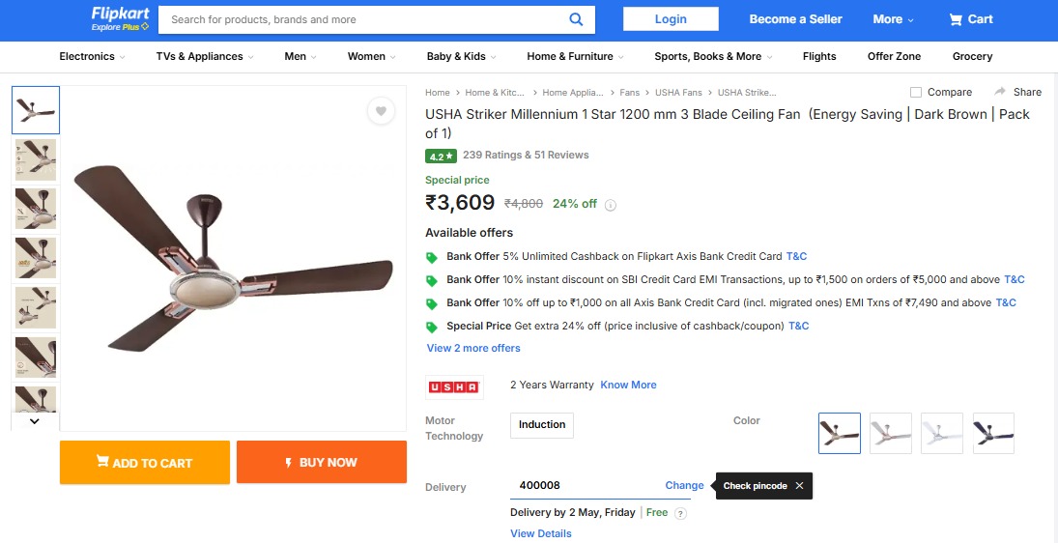Click the Flipkart Explore Plus logo

(x=120, y=18)
